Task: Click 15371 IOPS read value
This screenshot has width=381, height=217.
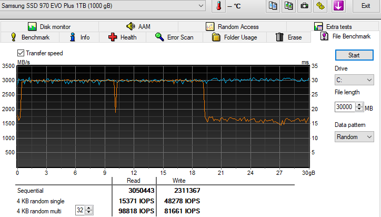Action: click(x=136, y=201)
